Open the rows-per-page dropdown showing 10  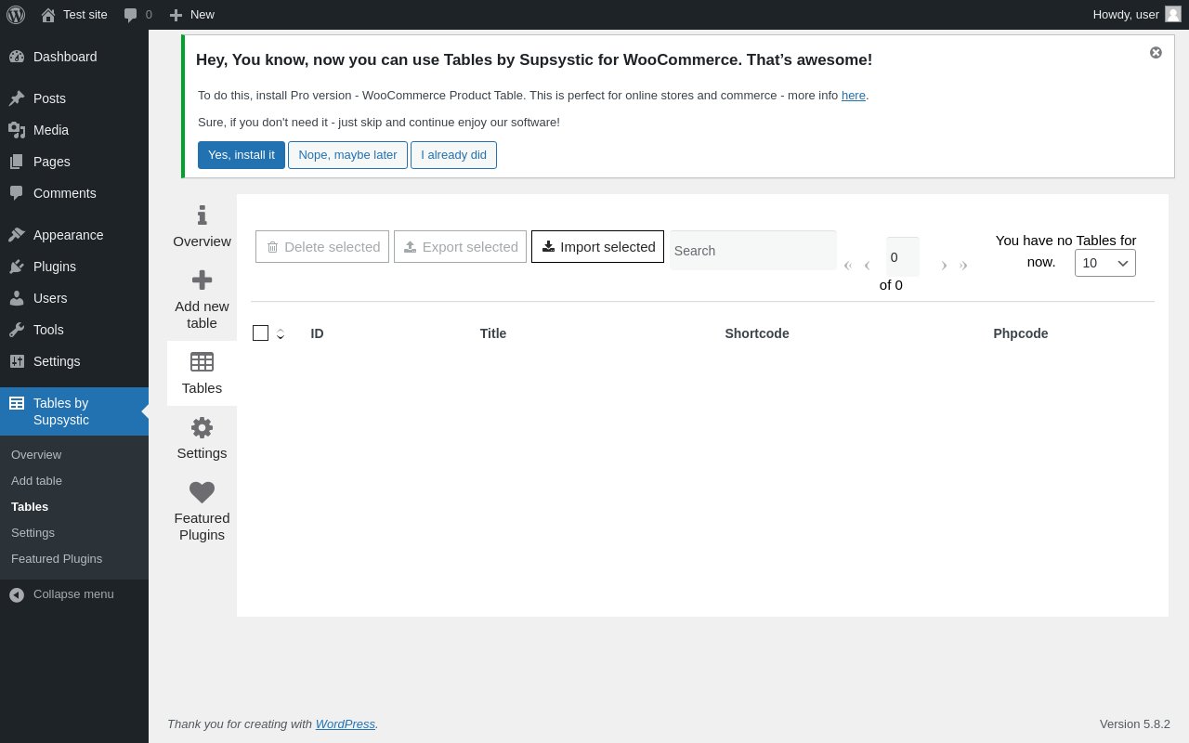coord(1105,263)
